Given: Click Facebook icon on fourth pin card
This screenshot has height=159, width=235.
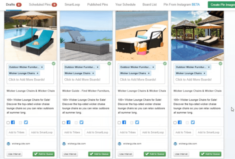Looking at the screenshot, I should [x=180, y=122].
